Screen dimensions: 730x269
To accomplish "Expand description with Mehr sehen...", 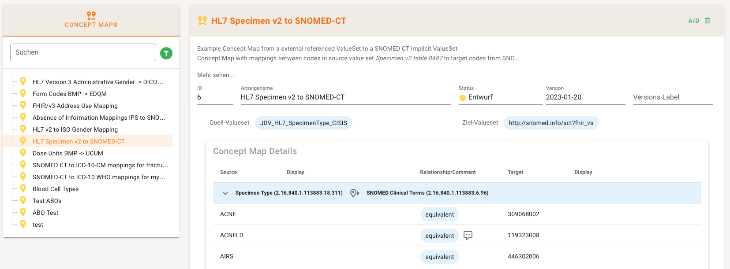I will tap(216, 75).
